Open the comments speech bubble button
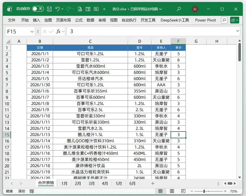This screenshot has width=246, height=196. [224, 20]
